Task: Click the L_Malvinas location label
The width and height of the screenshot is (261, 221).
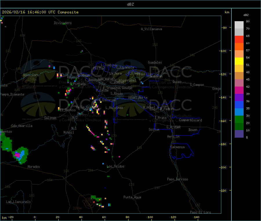Action: pyautogui.click(x=114, y=108)
